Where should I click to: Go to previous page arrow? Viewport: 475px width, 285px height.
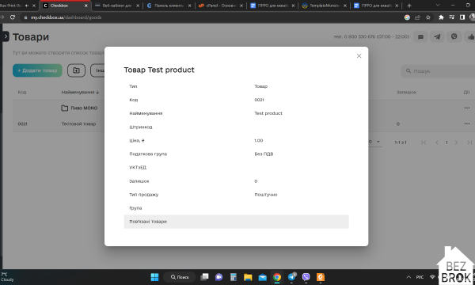(x=436, y=142)
